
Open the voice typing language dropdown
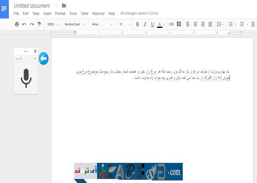coord(26,58)
